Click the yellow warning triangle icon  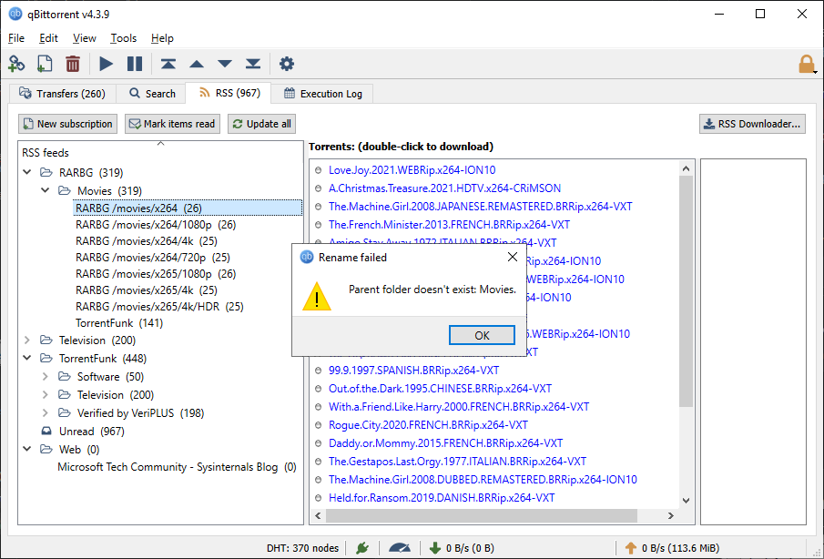[x=316, y=296]
